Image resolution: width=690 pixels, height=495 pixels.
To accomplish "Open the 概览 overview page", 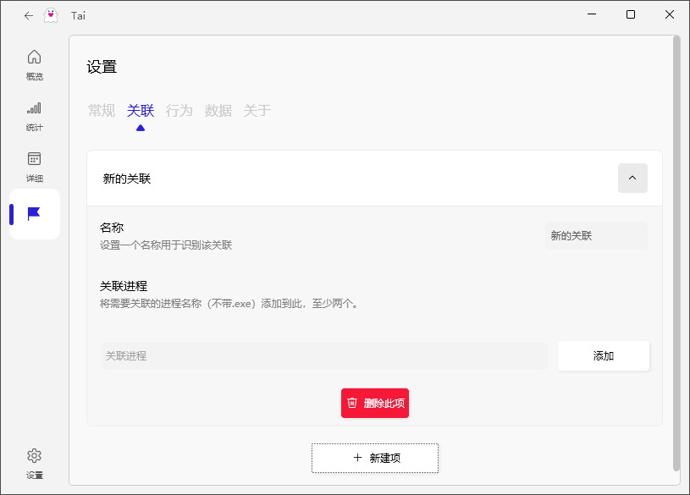I will point(35,65).
